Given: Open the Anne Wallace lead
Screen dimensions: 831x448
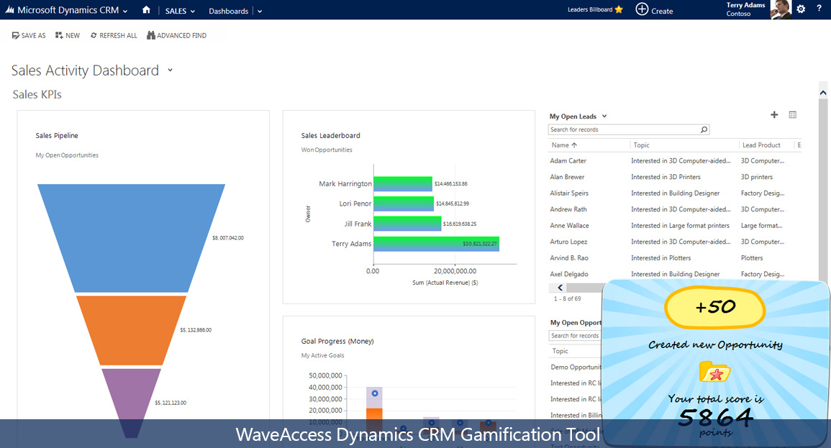Looking at the screenshot, I should [569, 226].
